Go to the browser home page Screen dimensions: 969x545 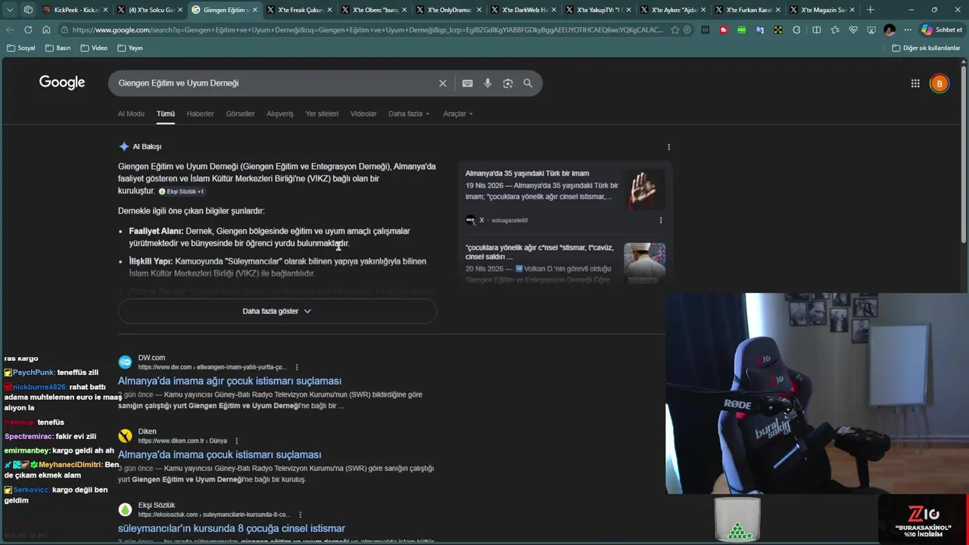tap(46, 30)
